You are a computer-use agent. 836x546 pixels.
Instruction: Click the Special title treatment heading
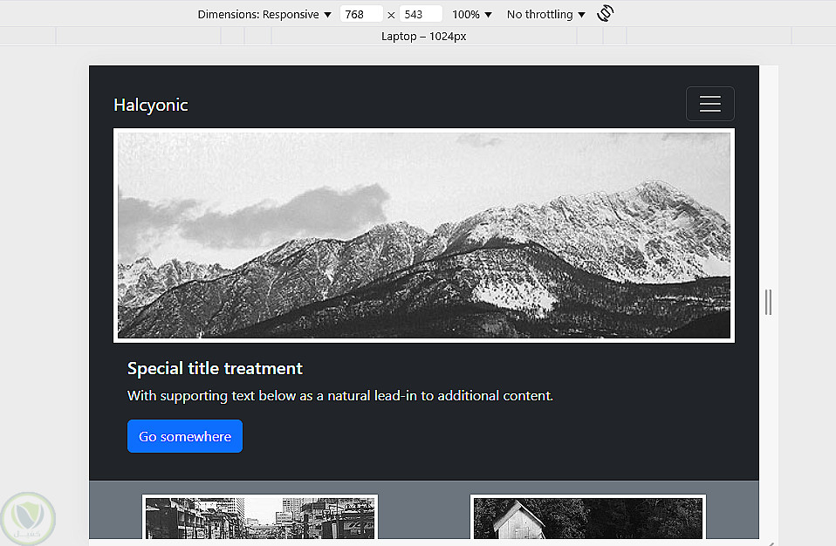coord(215,369)
